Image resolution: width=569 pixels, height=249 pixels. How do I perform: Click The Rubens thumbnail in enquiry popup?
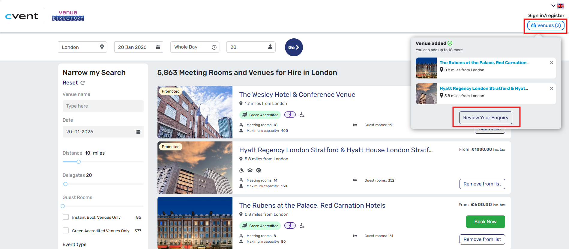click(426, 68)
